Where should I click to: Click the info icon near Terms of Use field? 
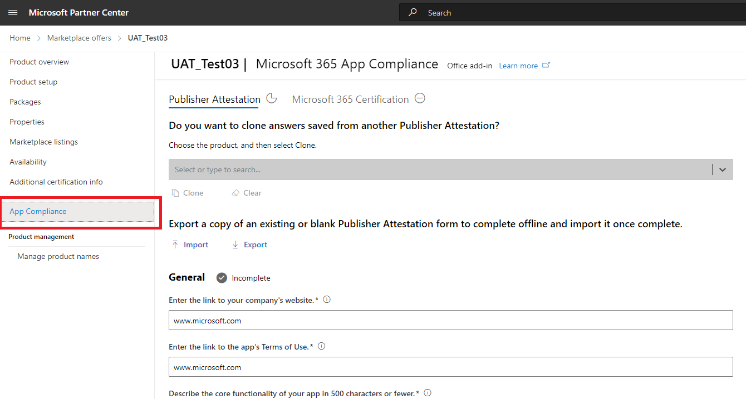[321, 346]
